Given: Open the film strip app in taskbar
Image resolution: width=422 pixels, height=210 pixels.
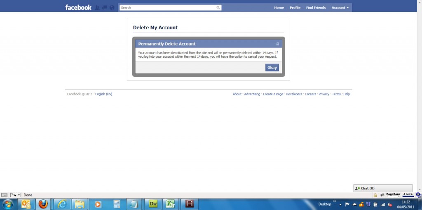Looking at the screenshot, I should pos(190,204).
